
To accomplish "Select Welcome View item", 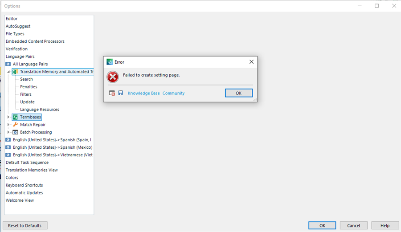I will (20, 200).
